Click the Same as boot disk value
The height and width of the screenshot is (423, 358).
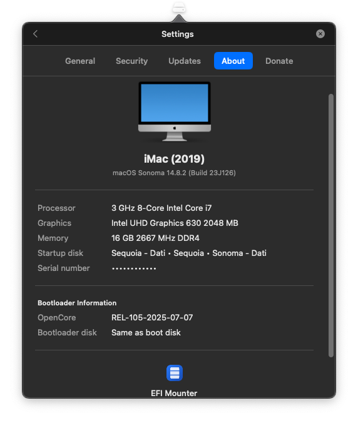(x=146, y=333)
